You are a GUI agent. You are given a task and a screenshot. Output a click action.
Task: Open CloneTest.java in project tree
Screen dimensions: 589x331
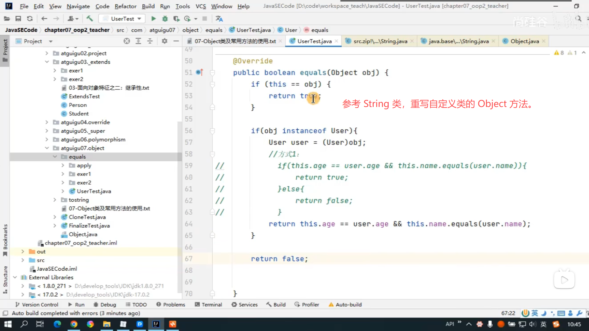[x=87, y=217]
